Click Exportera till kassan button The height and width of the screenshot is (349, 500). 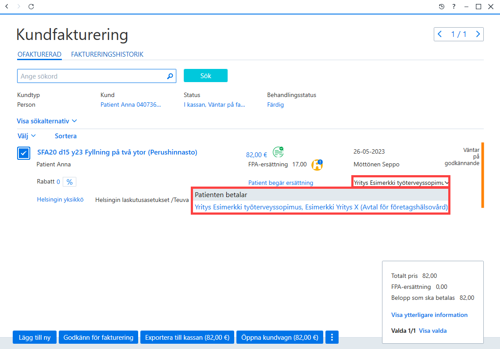point(187,337)
